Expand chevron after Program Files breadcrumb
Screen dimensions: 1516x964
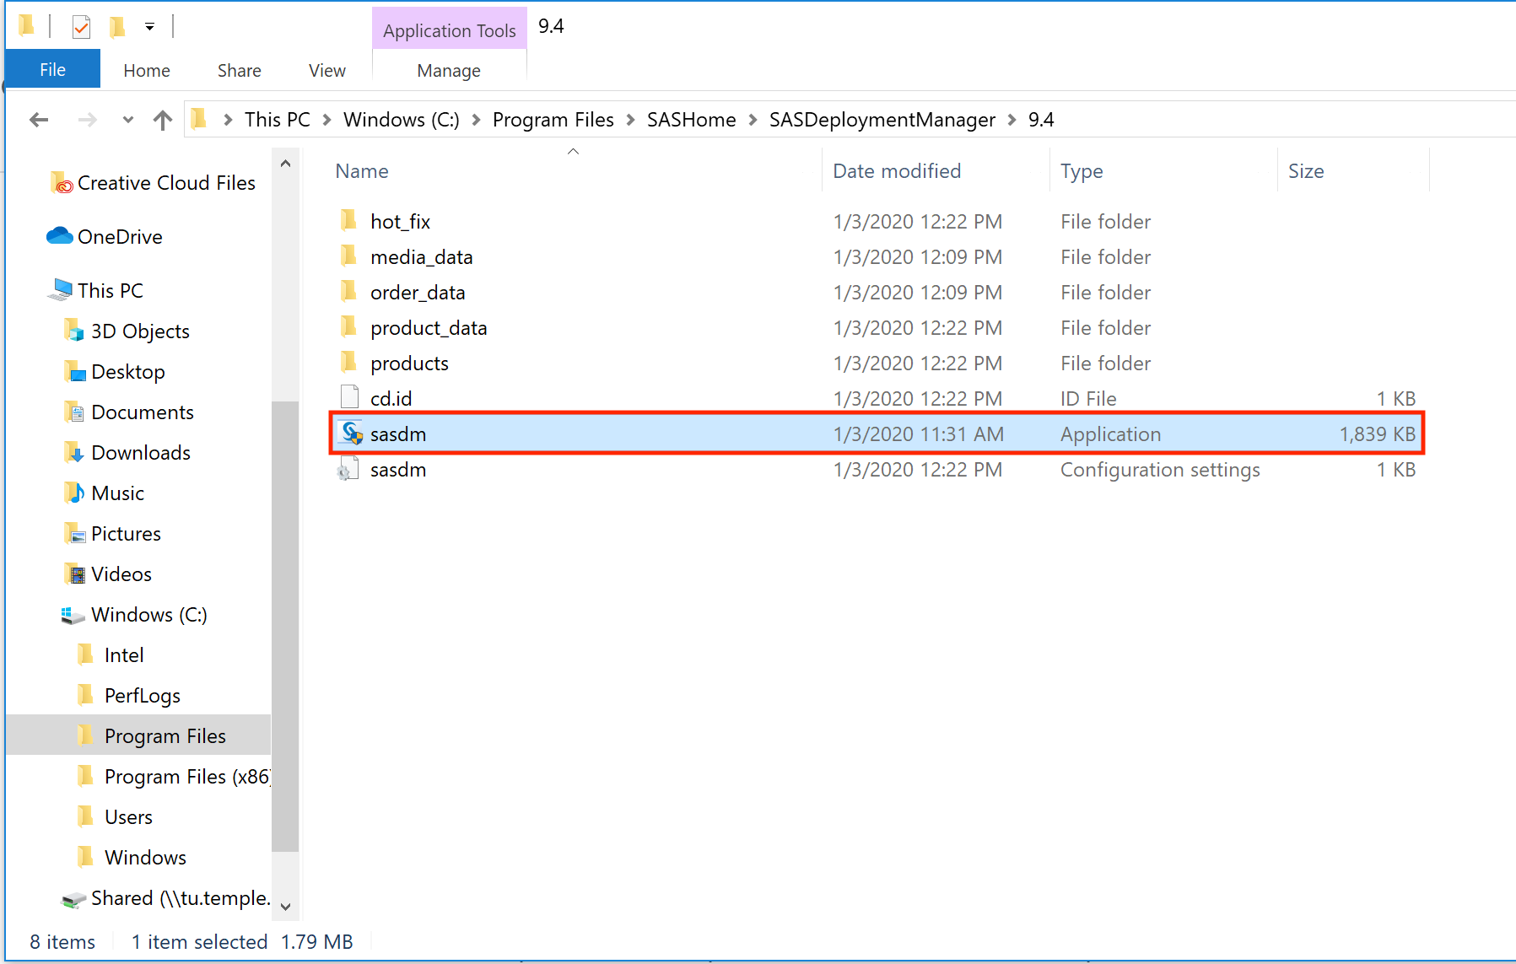tap(630, 120)
